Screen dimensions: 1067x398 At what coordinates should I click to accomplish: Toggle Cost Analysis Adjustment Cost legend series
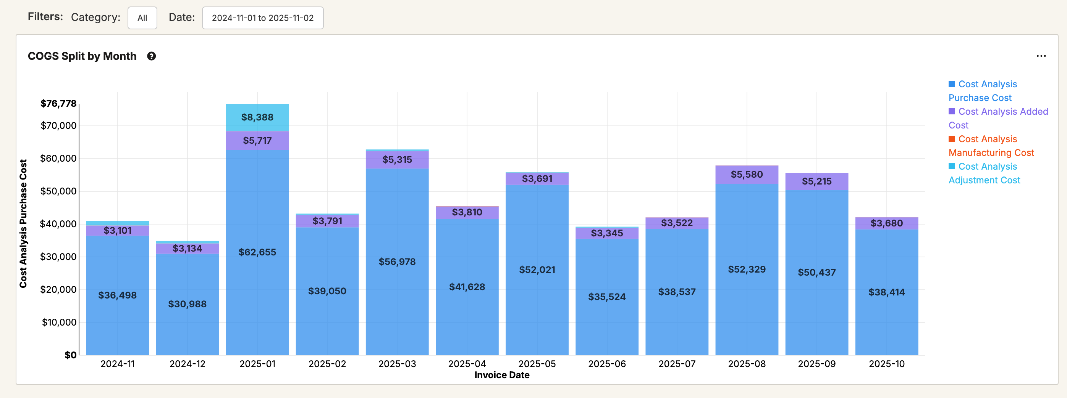987,167
